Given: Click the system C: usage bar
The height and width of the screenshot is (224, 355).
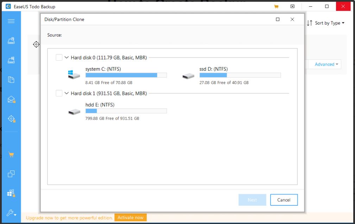Looking at the screenshot, I should coord(126,75).
